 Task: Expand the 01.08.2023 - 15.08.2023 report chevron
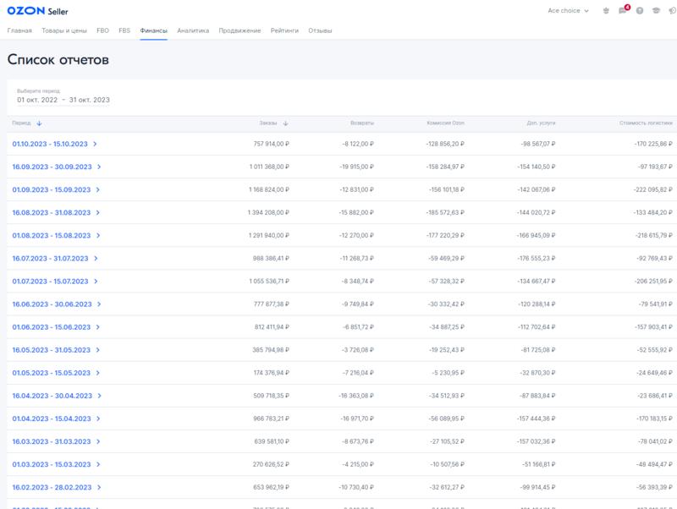click(99, 236)
